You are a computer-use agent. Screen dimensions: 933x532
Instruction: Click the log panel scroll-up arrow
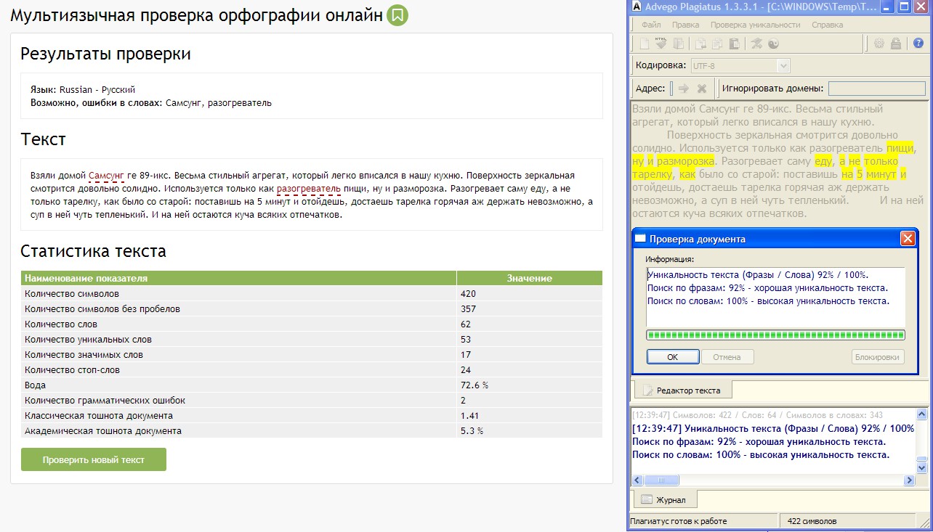tap(922, 414)
